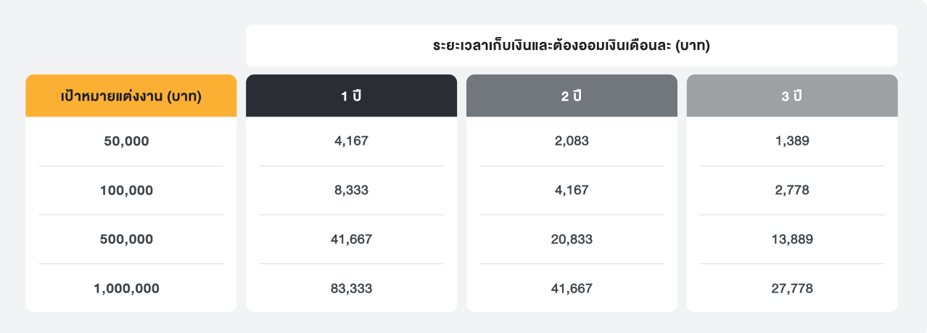The width and height of the screenshot is (927, 333).
Task: Select the 83,333 cell
Action: point(351,288)
